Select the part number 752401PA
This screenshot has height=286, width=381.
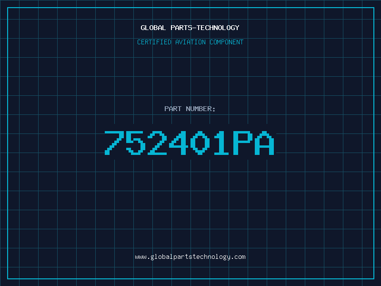(190, 143)
